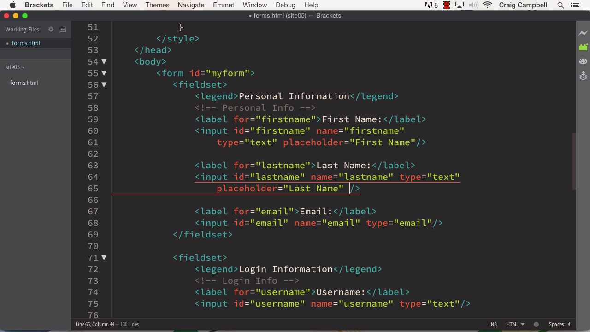Open the Emmet menu

pos(224,5)
